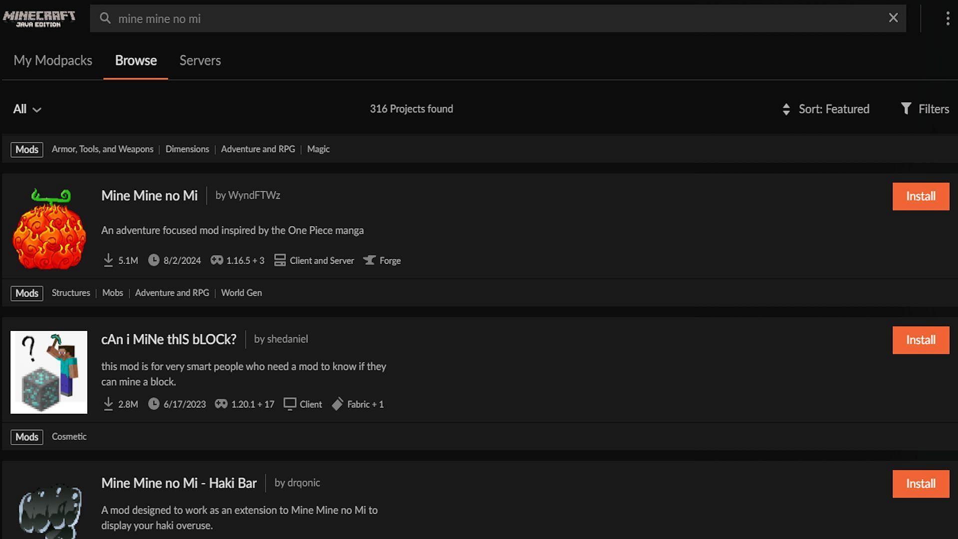Image resolution: width=958 pixels, height=539 pixels.
Task: Install the Mine Mine no Mi mod
Action: tap(921, 196)
